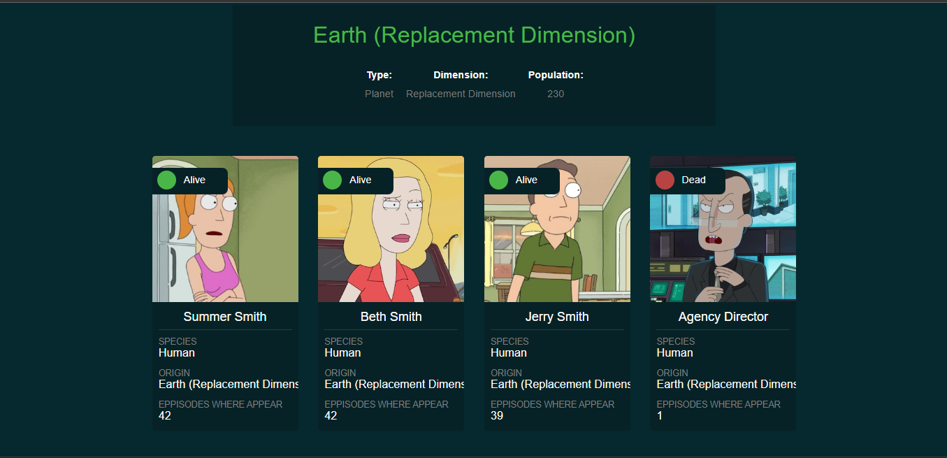Select the Agency Director name
Image resolution: width=947 pixels, height=458 pixels.
(723, 317)
